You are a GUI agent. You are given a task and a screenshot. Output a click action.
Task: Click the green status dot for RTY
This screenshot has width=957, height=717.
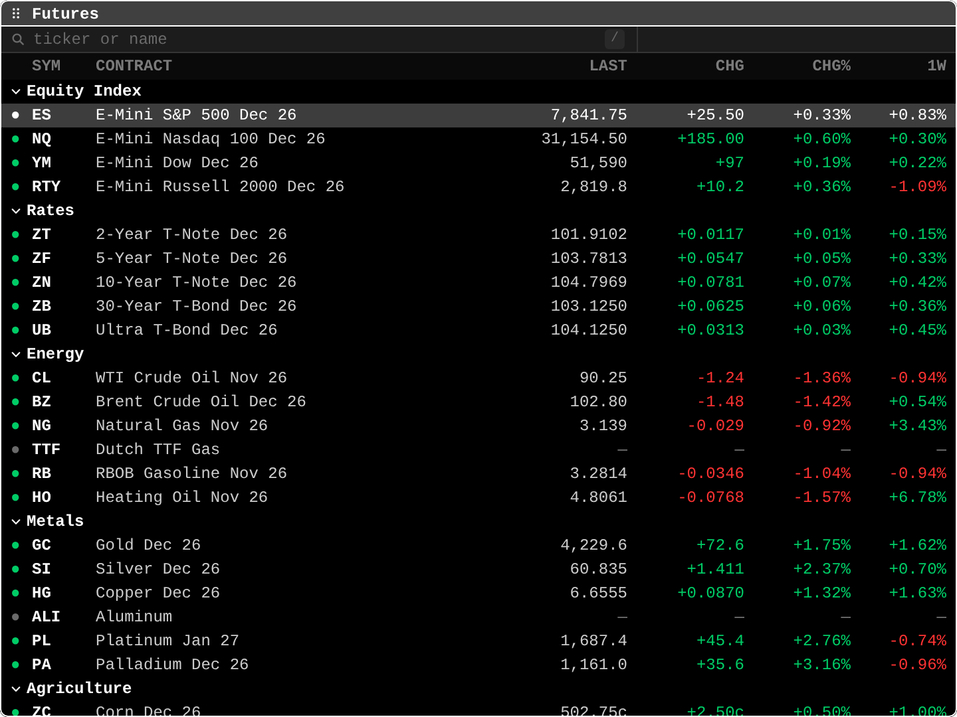click(15, 187)
